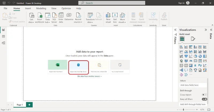Open the File menu
The width and height of the screenshot is (214, 112).
5,9
